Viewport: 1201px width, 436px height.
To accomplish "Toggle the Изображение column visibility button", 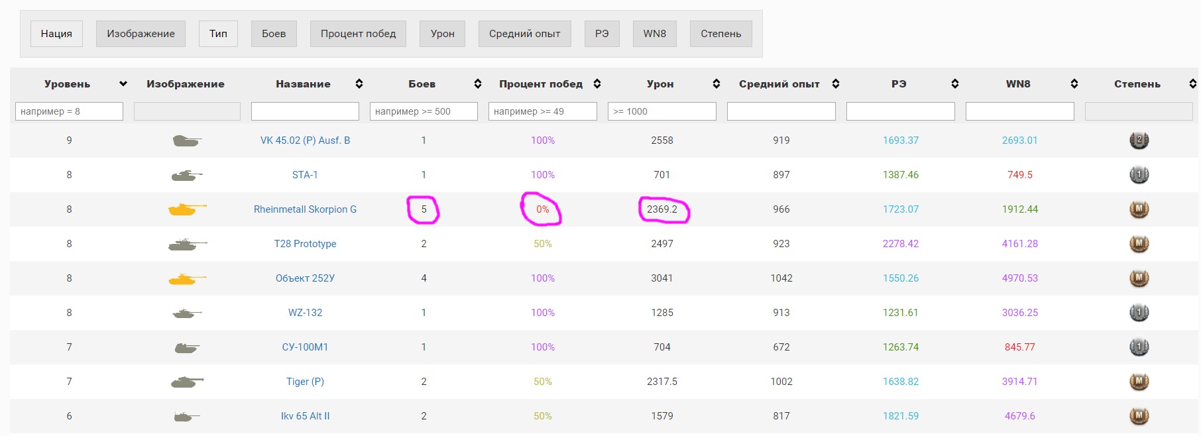I will point(141,34).
